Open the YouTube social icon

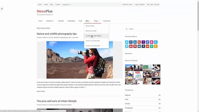tap(131, 46)
